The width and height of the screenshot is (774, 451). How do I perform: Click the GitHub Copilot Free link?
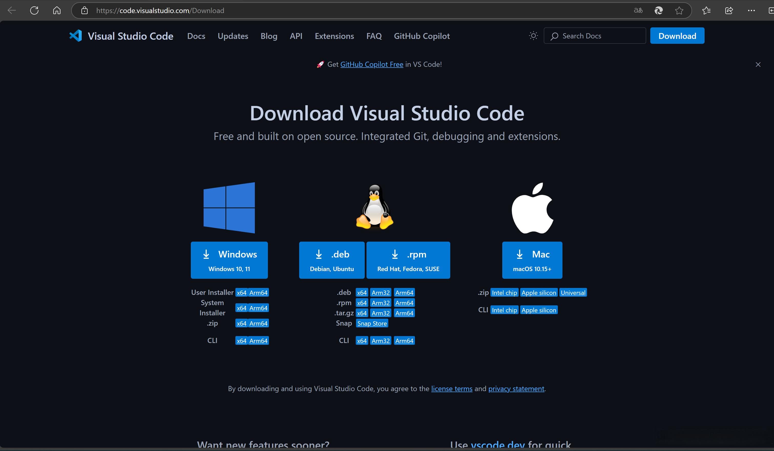tap(372, 65)
